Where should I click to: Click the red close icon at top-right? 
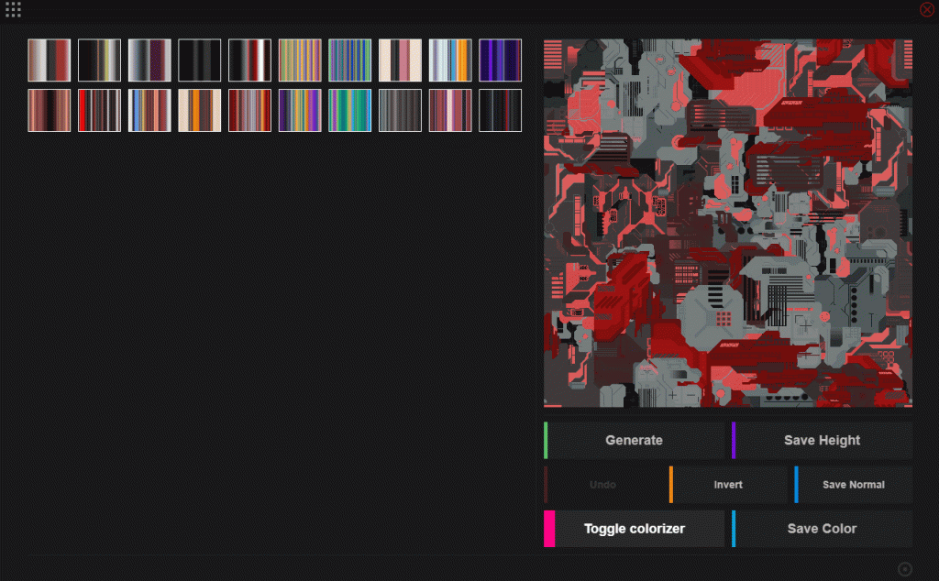[926, 9]
